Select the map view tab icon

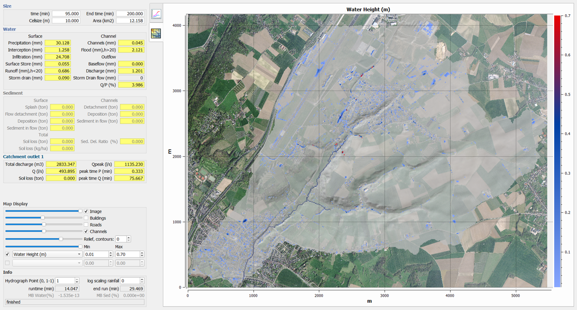pos(156,33)
